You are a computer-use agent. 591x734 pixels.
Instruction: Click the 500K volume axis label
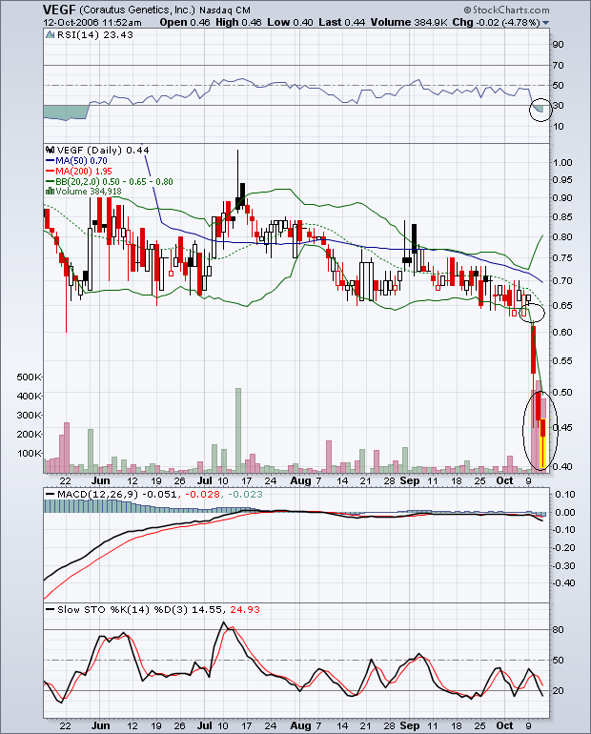click(29, 377)
